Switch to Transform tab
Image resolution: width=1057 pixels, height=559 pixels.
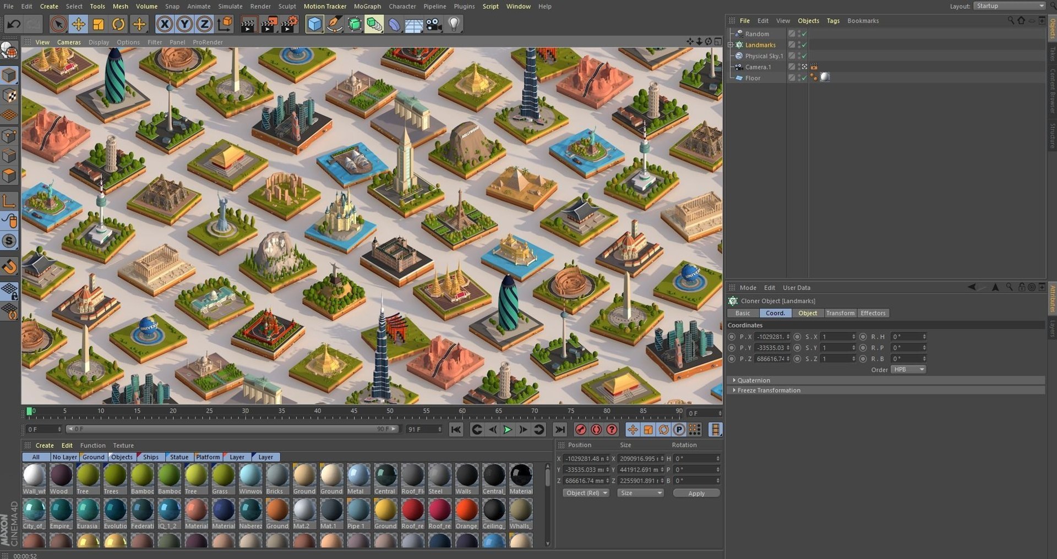click(840, 313)
